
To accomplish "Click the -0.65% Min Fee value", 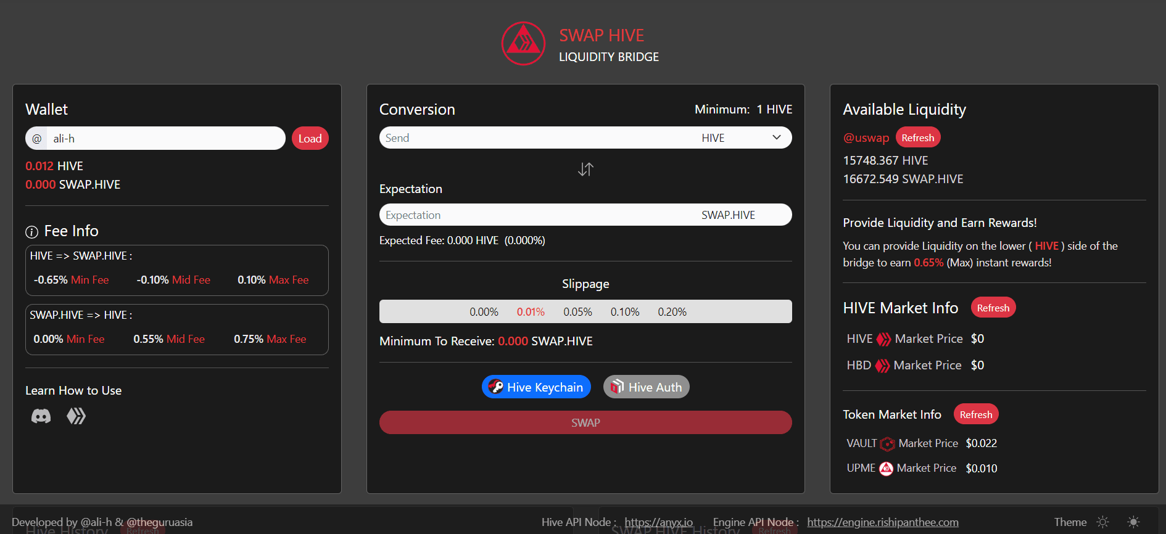I will [x=71, y=280].
